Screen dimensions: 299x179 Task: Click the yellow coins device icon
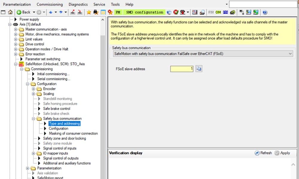pos(233,12)
